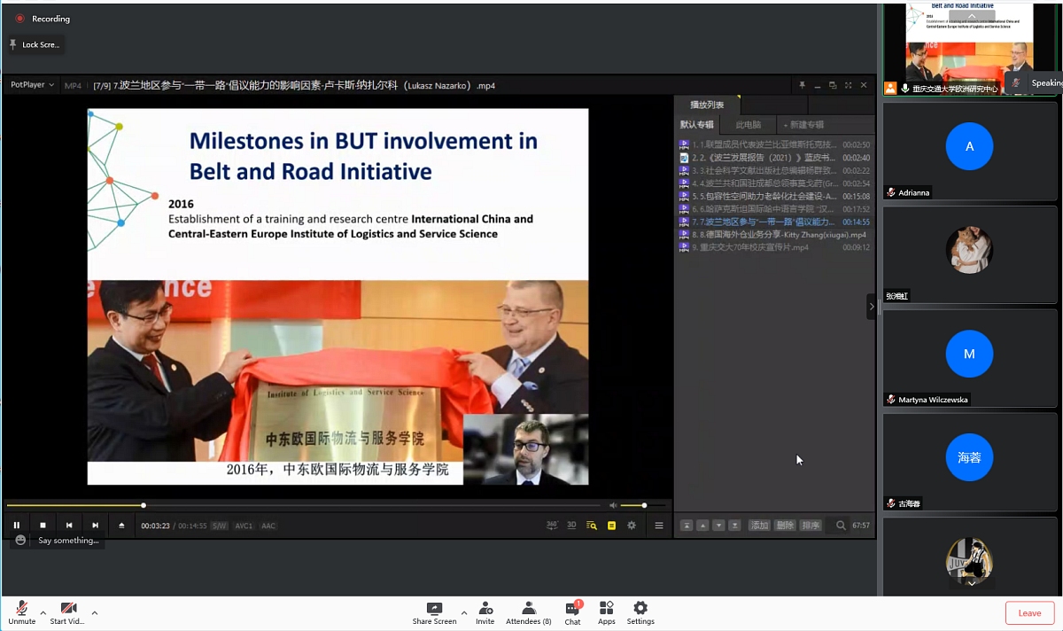Switch to the 此电脑 tab
Image resolution: width=1063 pixels, height=631 pixels.
[748, 125]
